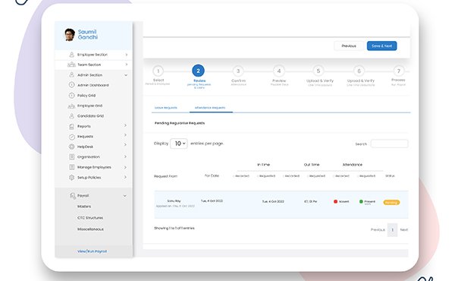Open Masters under Payroll
This screenshot has height=281, width=455.
[84, 207]
